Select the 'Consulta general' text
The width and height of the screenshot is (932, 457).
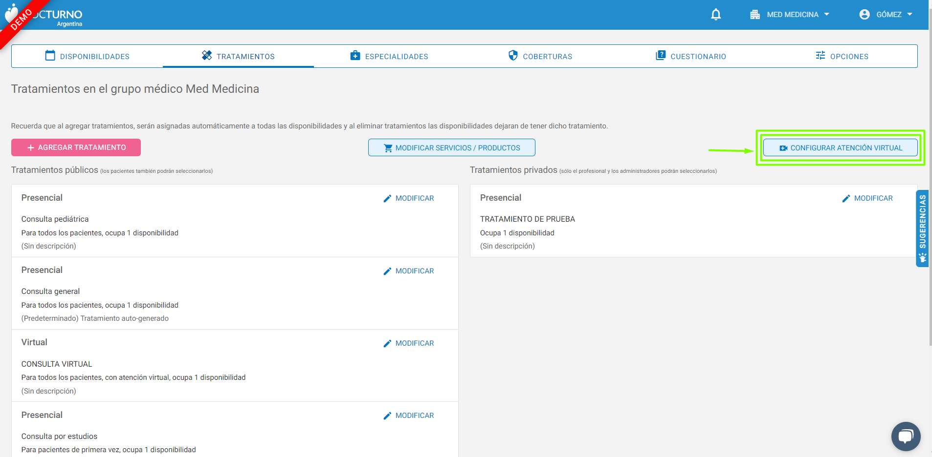click(50, 291)
